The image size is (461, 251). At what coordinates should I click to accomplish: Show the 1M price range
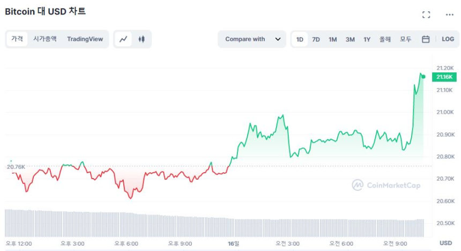pyautogui.click(x=332, y=39)
